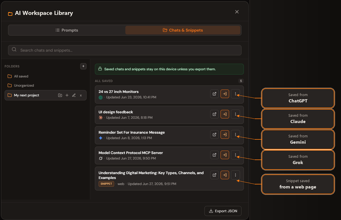Insert the Digital Marketing snippet
Image resolution: width=341 pixels, height=220 pixels.
tap(225, 175)
